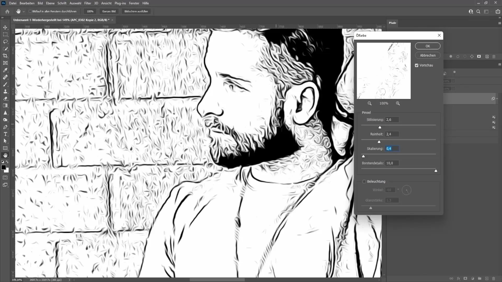Open the Bearbeiten menu

pos(27,3)
